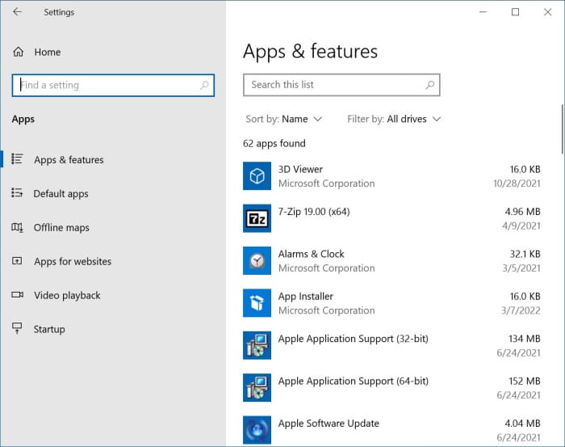This screenshot has width=565, height=447.
Task: Click the Apps & features list icon
Action: click(x=17, y=158)
